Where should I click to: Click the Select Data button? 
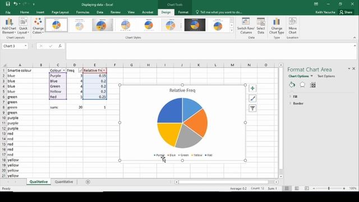coord(261,26)
